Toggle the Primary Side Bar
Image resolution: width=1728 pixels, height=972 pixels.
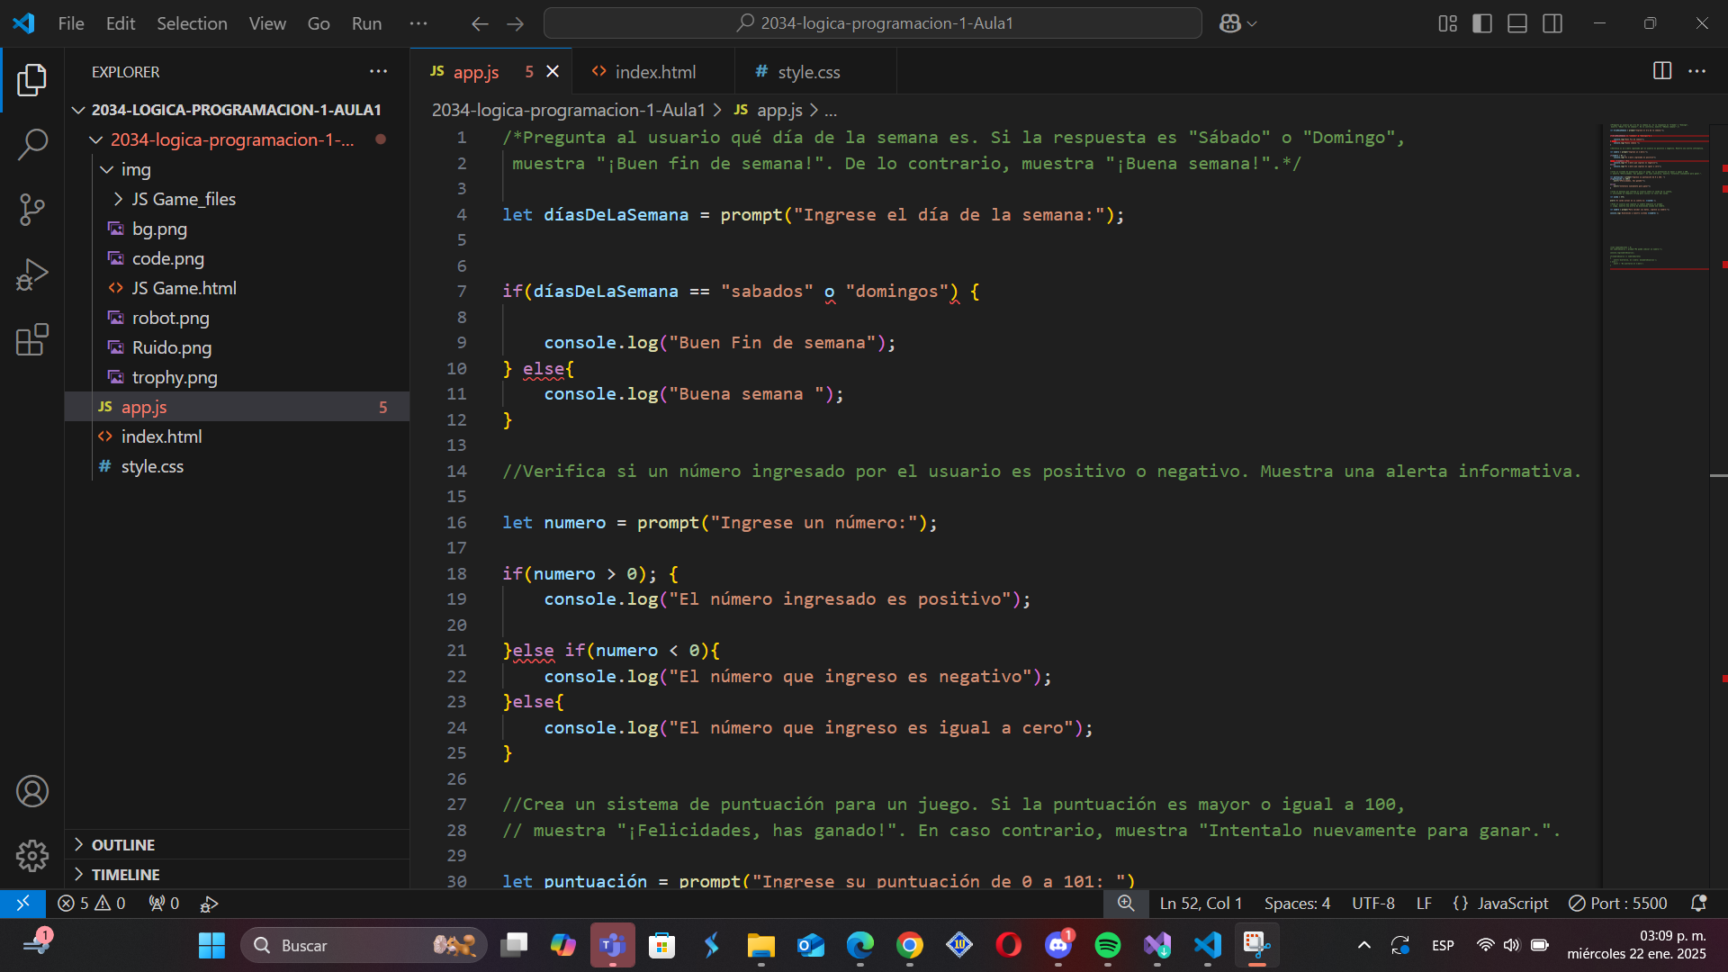[1482, 23]
